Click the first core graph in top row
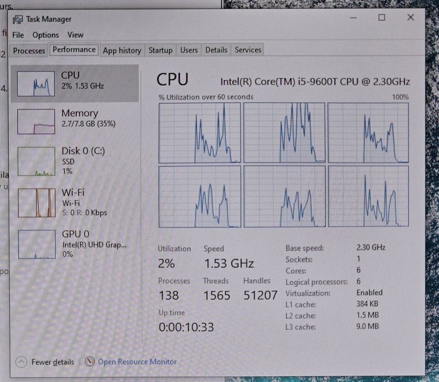439x382 pixels. click(x=200, y=133)
